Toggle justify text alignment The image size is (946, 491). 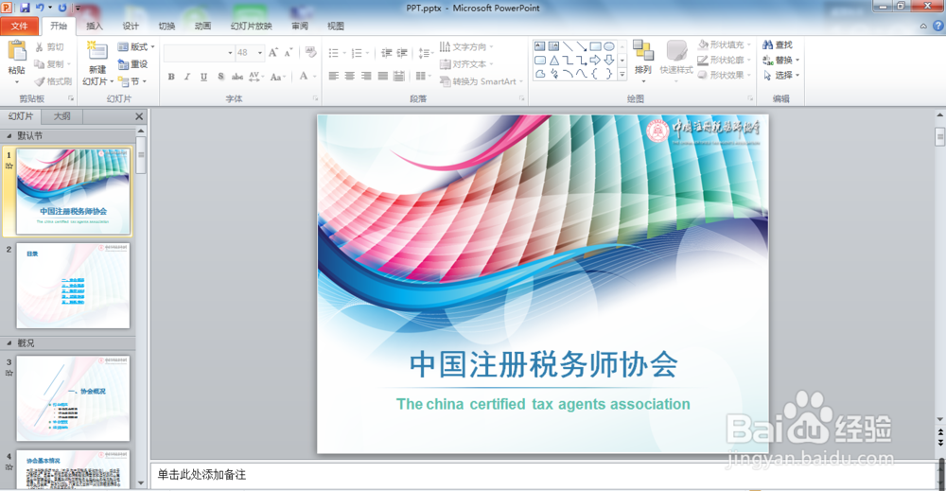click(382, 76)
